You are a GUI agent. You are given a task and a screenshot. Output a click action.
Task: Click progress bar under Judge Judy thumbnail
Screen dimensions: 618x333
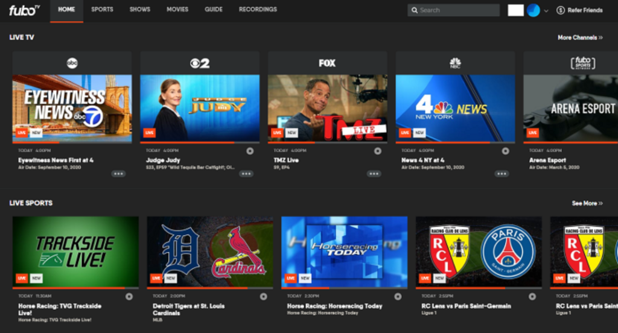click(200, 142)
